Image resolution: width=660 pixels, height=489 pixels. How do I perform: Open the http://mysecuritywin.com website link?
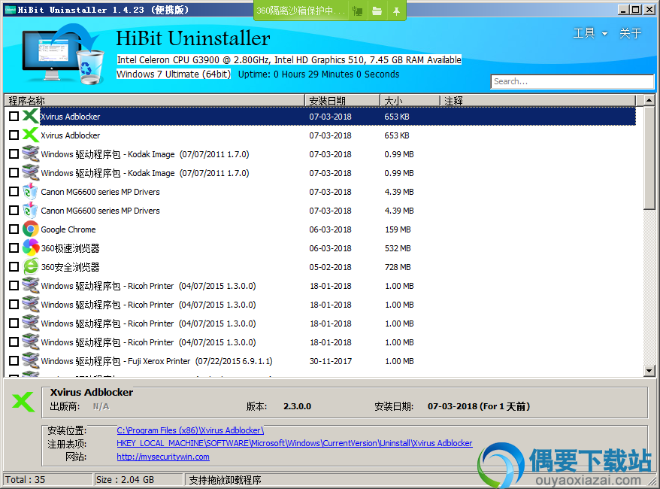click(163, 457)
